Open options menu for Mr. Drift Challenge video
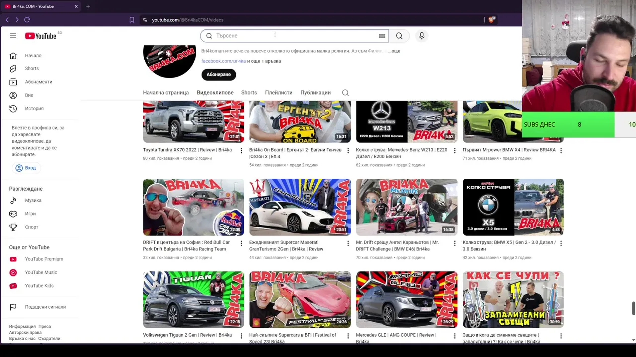636x357 pixels. click(x=455, y=243)
